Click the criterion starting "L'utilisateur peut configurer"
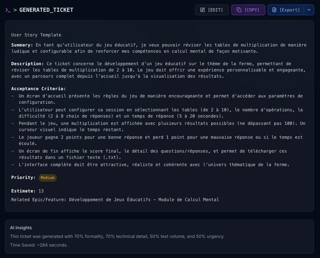The width and height of the screenshot is (320, 258). pyautogui.click(x=161, y=113)
